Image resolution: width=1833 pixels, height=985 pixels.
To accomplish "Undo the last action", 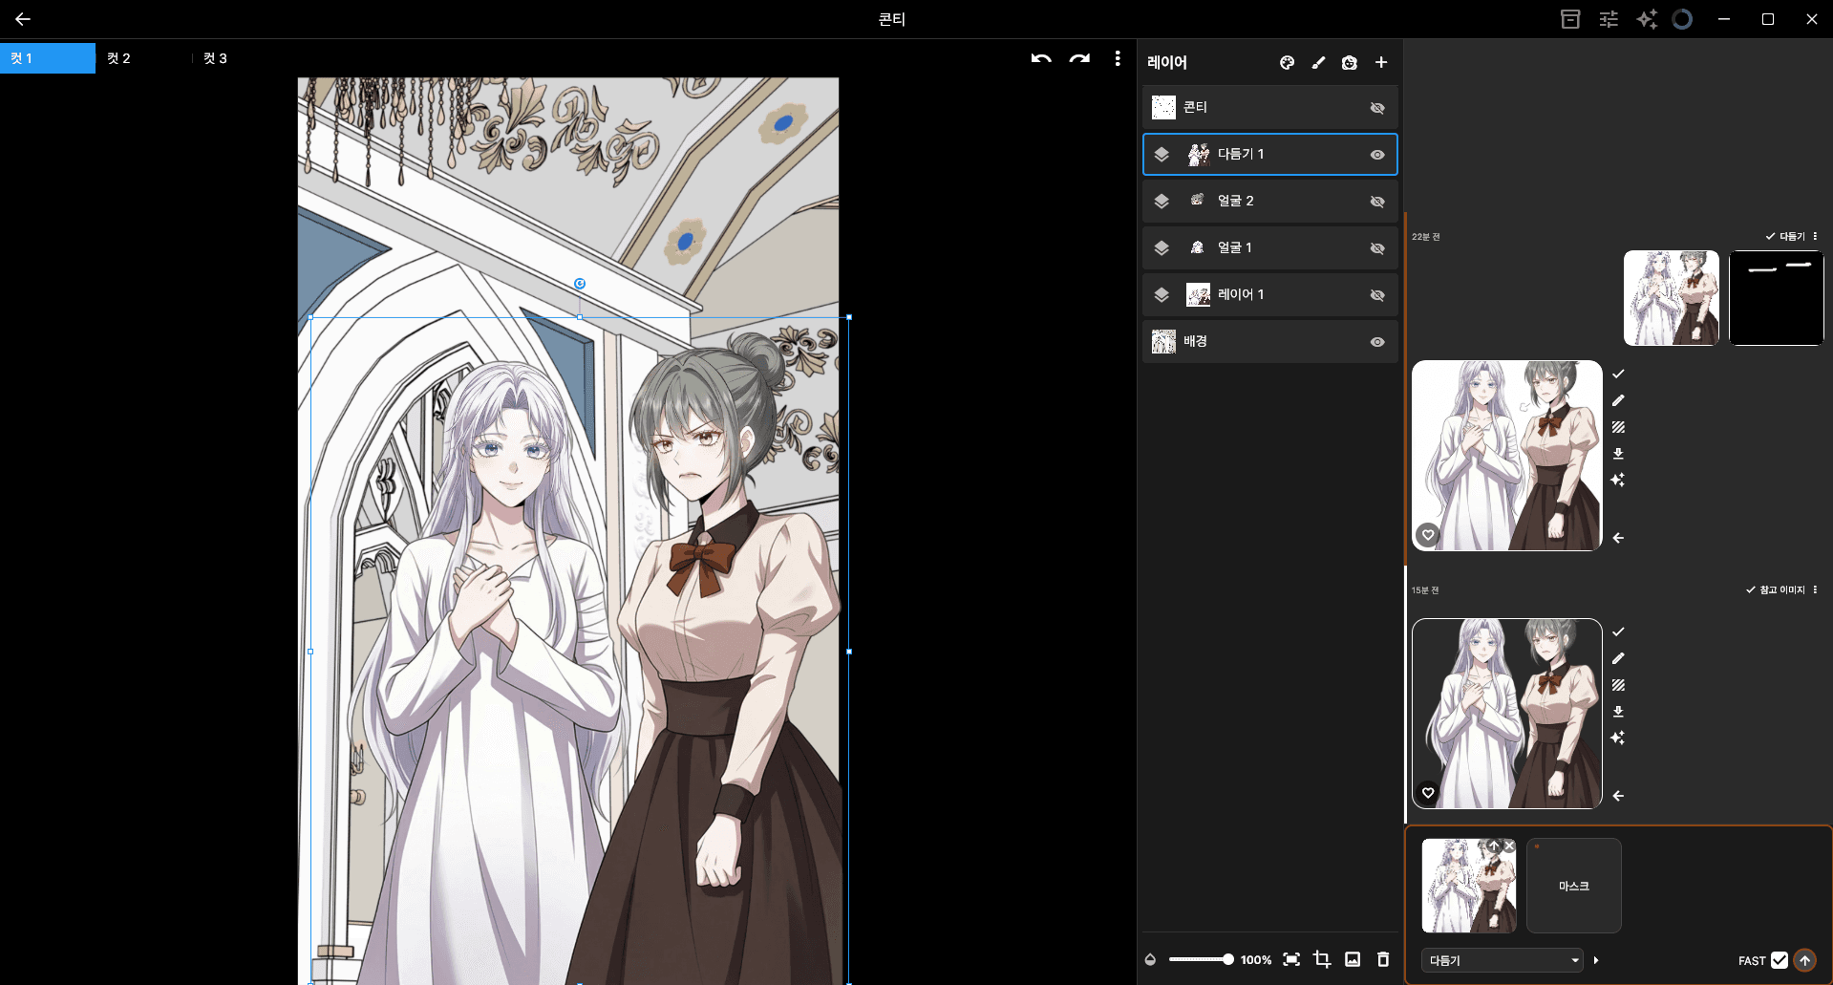I will click(1041, 59).
